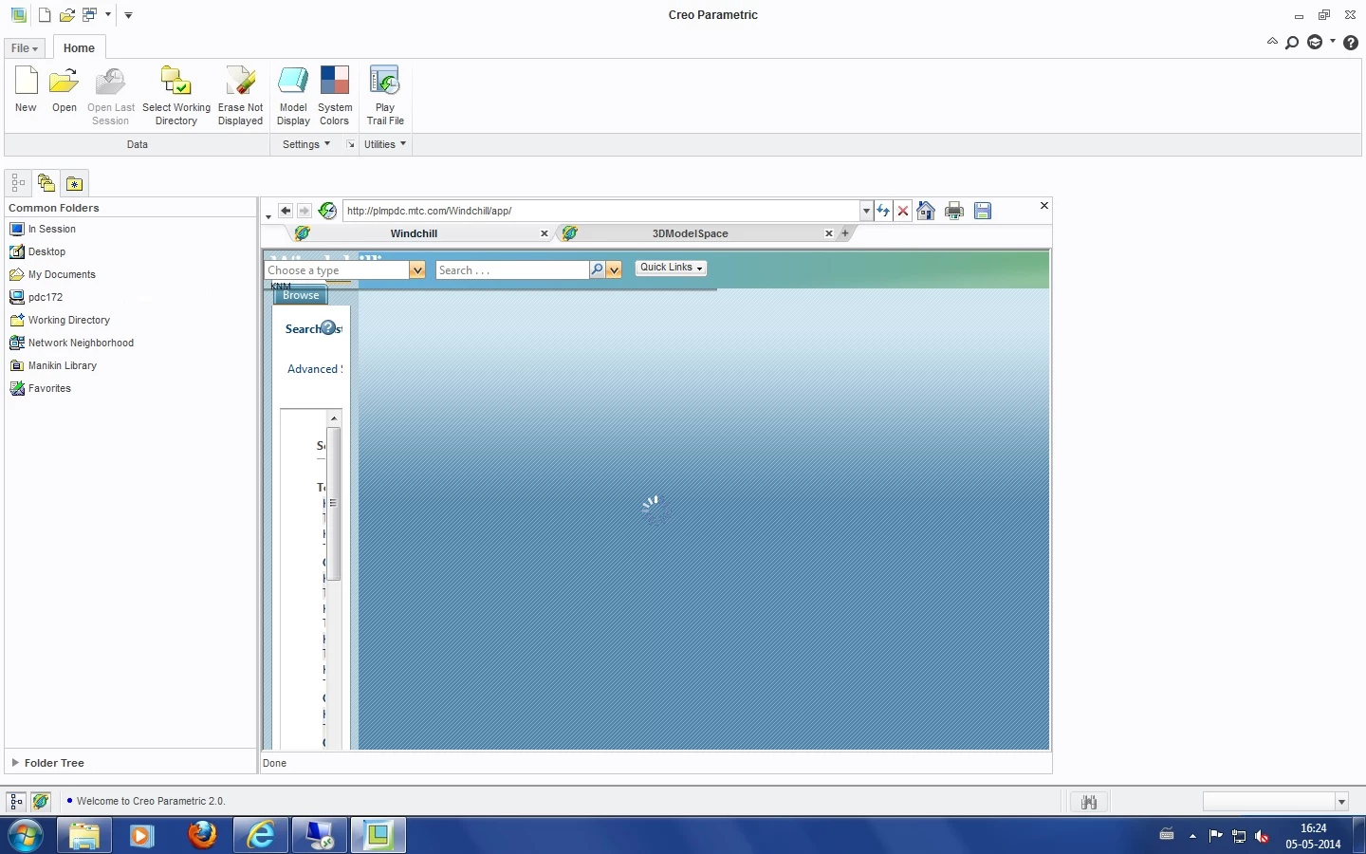This screenshot has height=854, width=1366.
Task: Open Customize Quick Access Toolbar dropdown
Action: (128, 15)
